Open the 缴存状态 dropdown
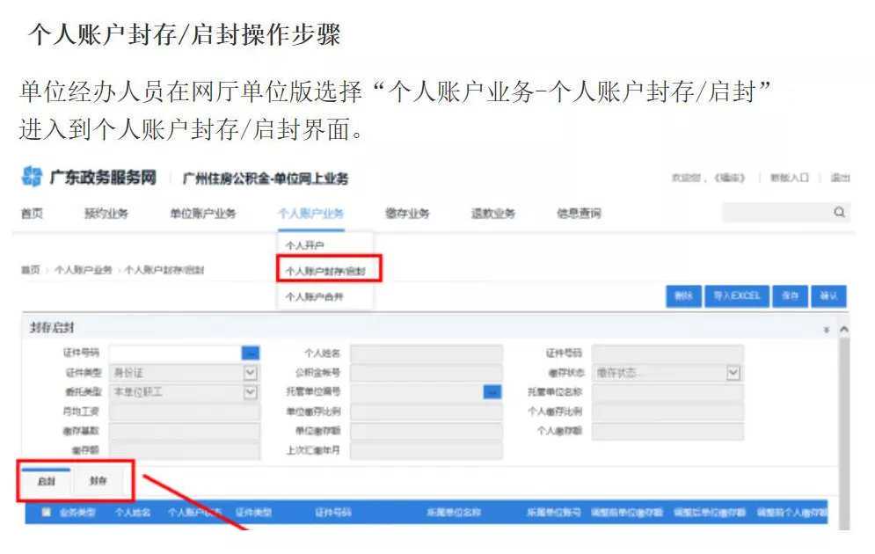 point(733,372)
